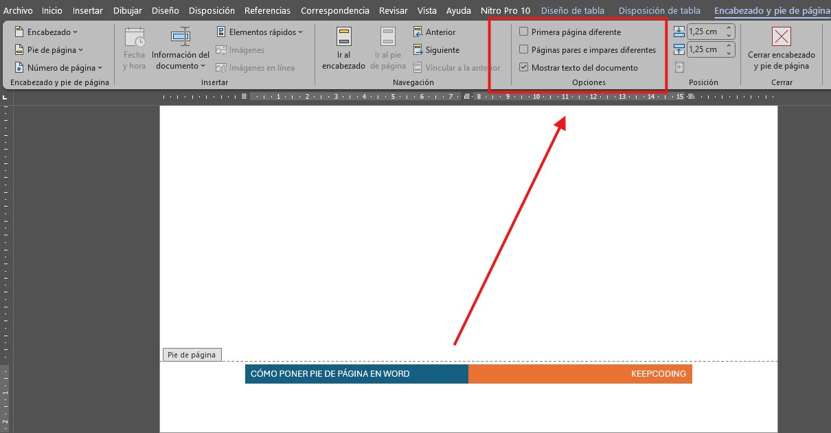Click Ir al pie de página
831x433 pixels.
[x=388, y=49]
